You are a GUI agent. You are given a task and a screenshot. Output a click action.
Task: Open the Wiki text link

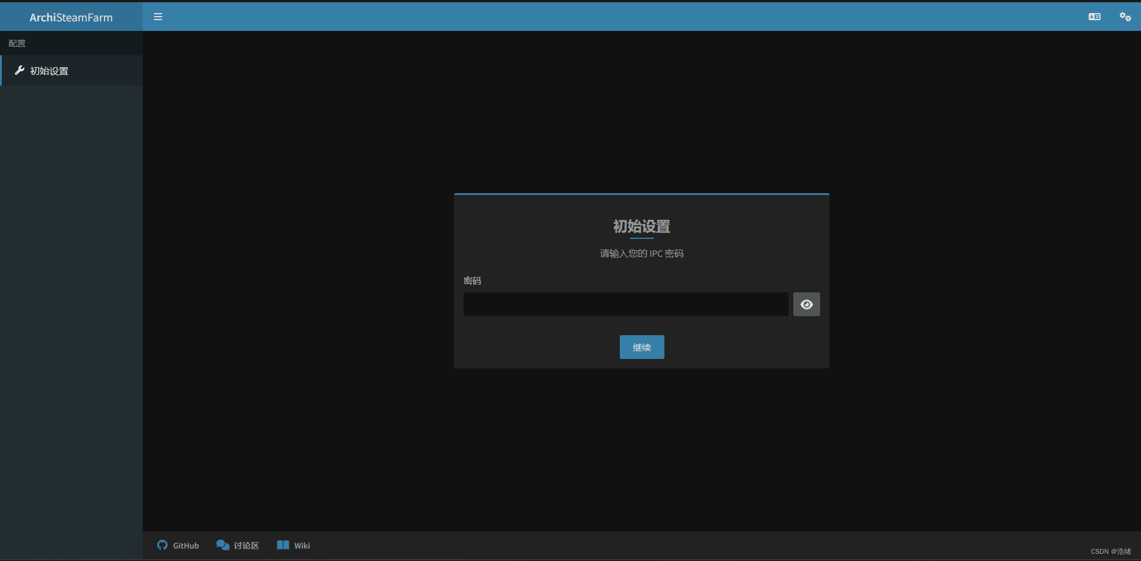click(x=302, y=546)
